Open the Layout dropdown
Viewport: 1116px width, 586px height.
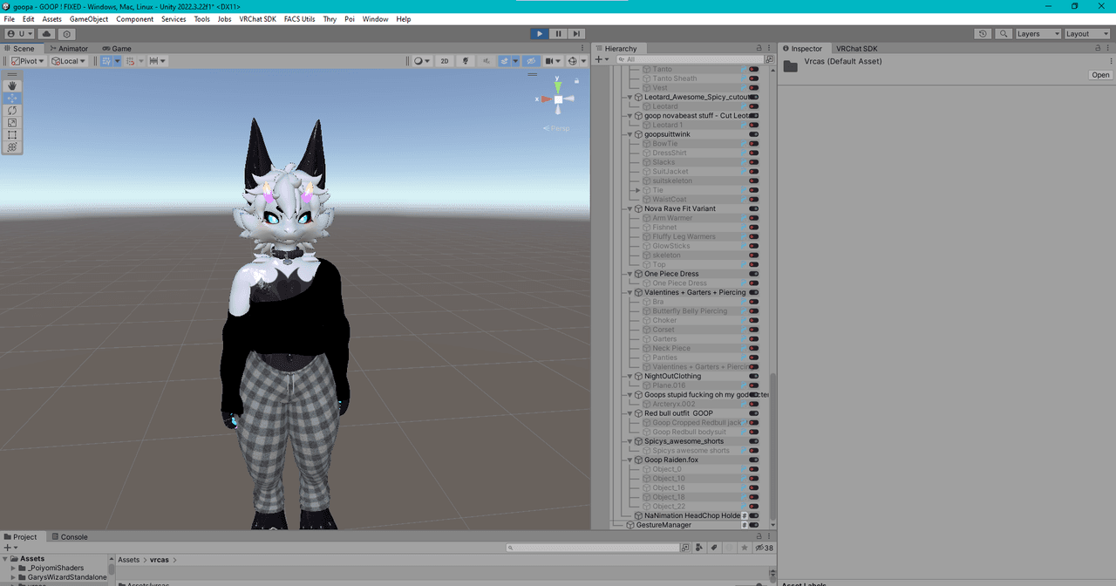coord(1088,34)
